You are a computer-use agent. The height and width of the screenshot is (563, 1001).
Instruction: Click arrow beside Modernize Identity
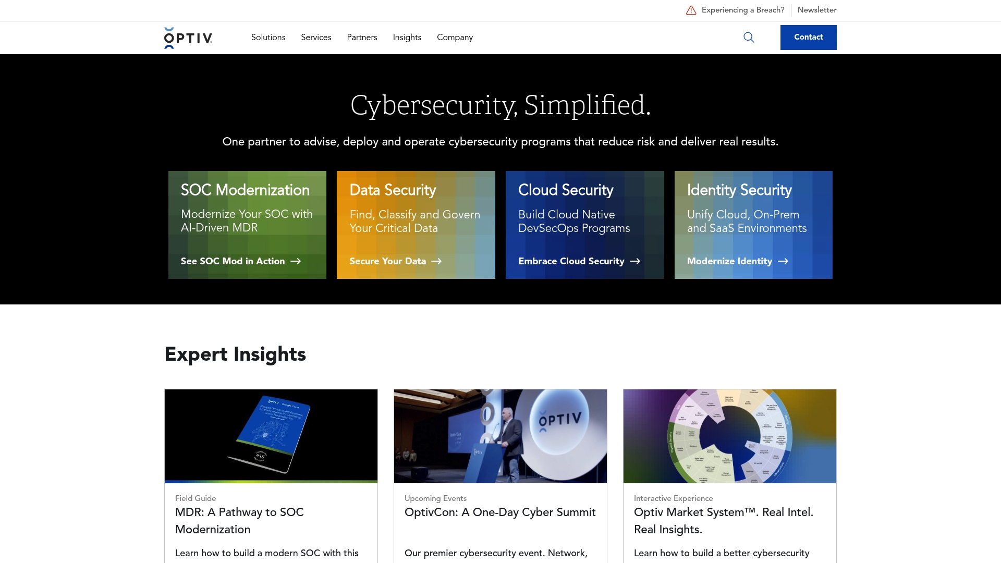(x=783, y=261)
